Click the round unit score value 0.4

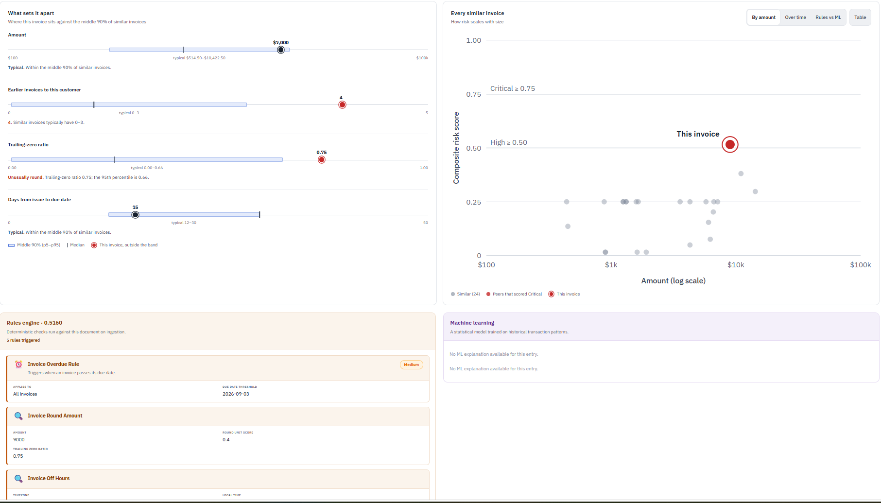(x=226, y=440)
